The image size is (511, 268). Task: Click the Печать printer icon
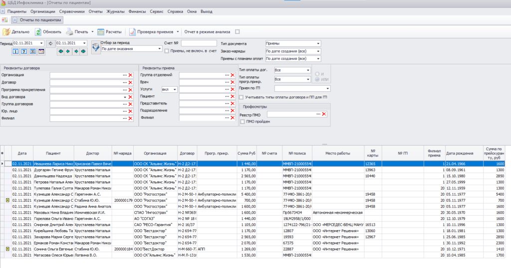70,32
